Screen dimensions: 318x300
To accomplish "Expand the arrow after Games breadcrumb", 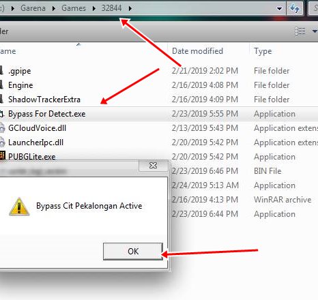I will (94, 8).
